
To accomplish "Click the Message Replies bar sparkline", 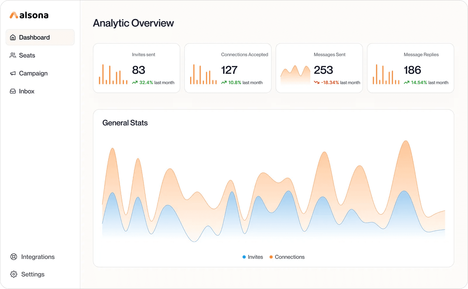I will (x=386, y=75).
